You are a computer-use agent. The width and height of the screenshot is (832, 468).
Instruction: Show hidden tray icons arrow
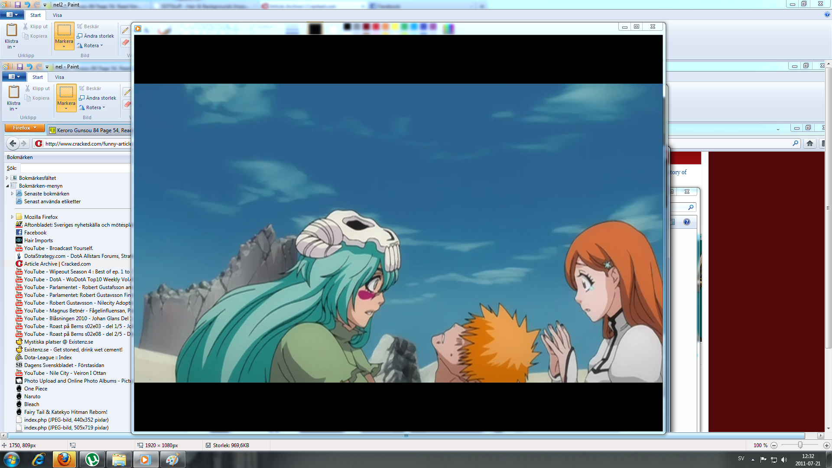coord(753,460)
